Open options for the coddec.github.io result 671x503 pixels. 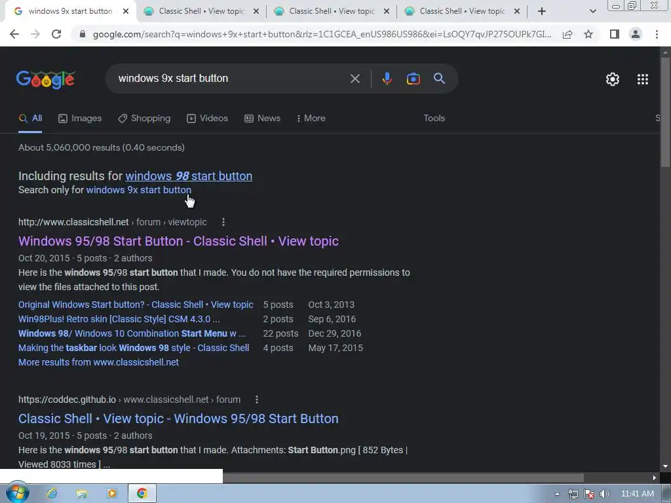pyautogui.click(x=257, y=400)
